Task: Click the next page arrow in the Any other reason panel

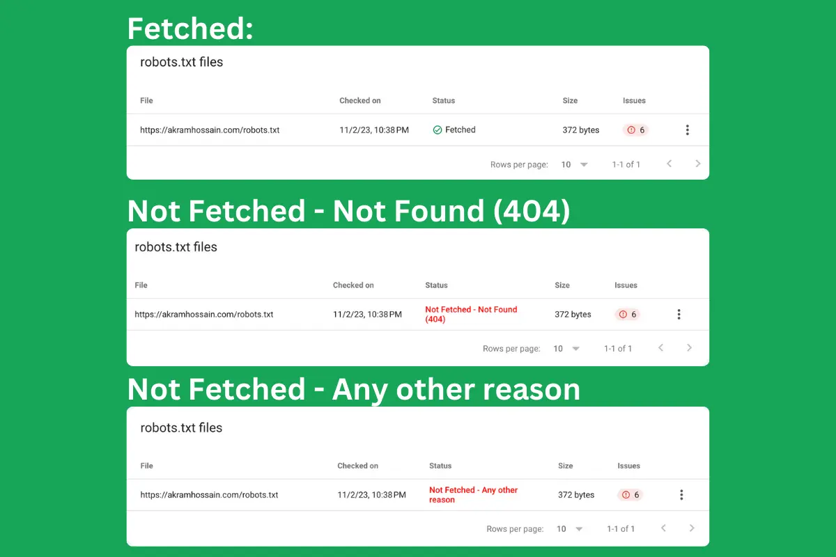Action: point(692,528)
